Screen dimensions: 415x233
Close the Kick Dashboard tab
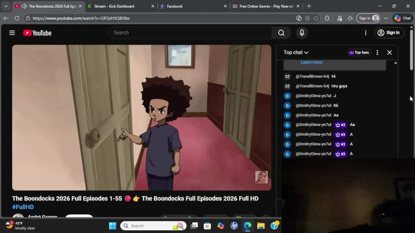(x=153, y=6)
